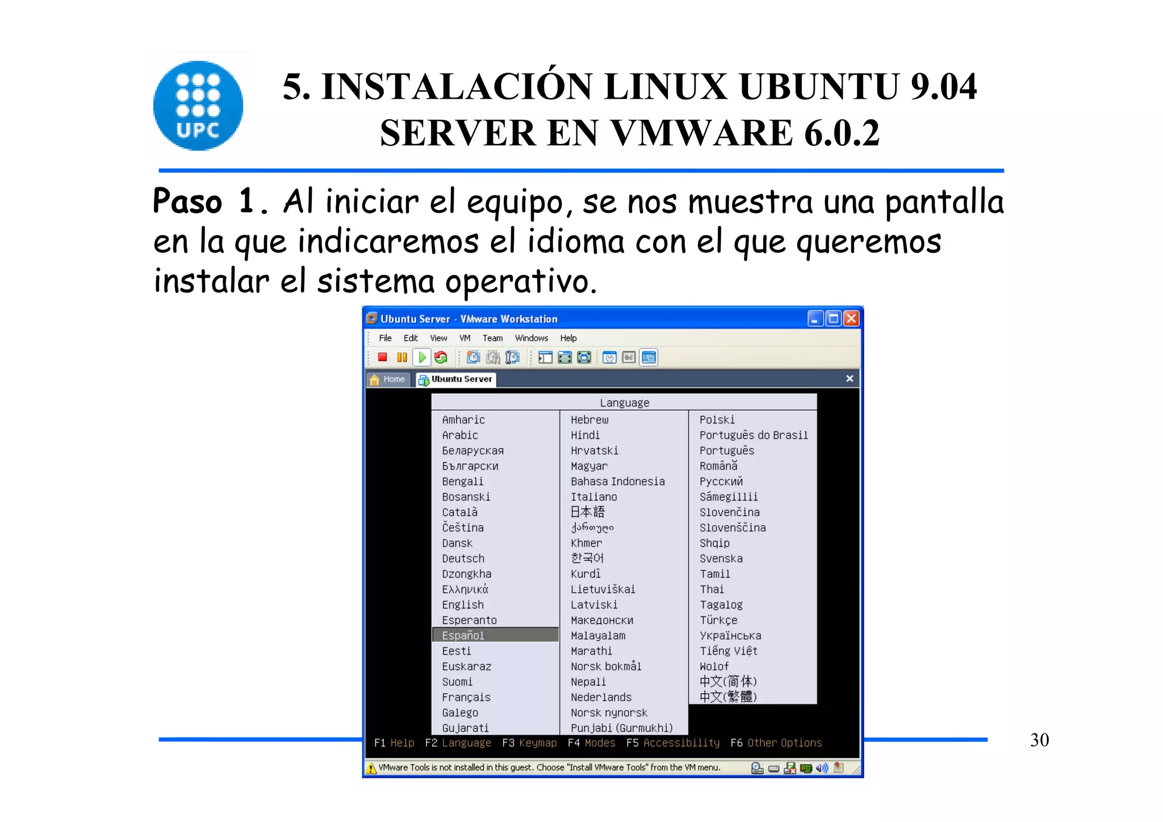1163x822 pixels.
Task: Open the Help menu
Action: click(x=568, y=338)
